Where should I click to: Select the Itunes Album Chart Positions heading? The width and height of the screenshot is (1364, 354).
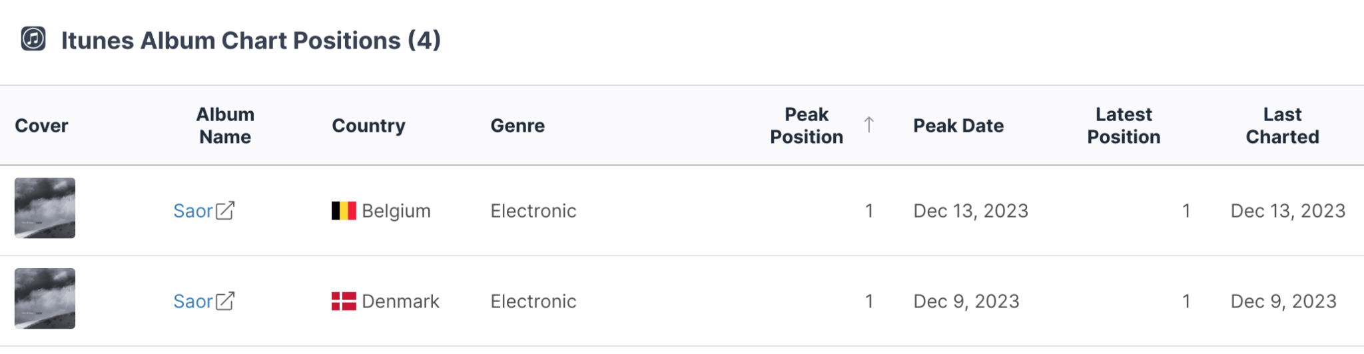click(250, 40)
